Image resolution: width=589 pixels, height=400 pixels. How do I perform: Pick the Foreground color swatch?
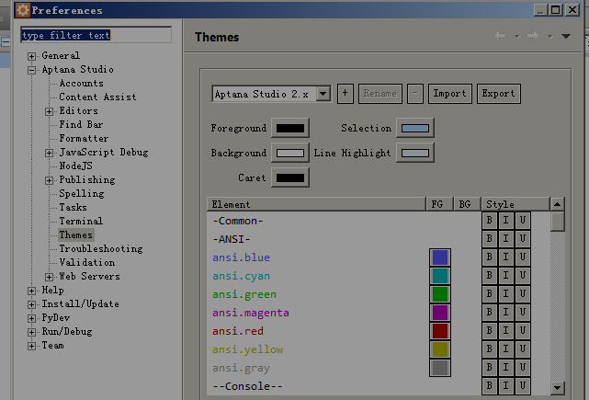(290, 128)
